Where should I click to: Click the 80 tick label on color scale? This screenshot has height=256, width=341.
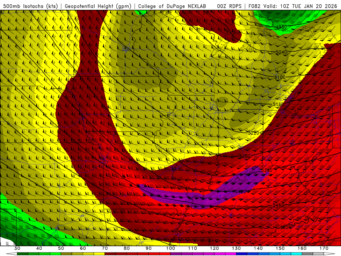pos(127,248)
